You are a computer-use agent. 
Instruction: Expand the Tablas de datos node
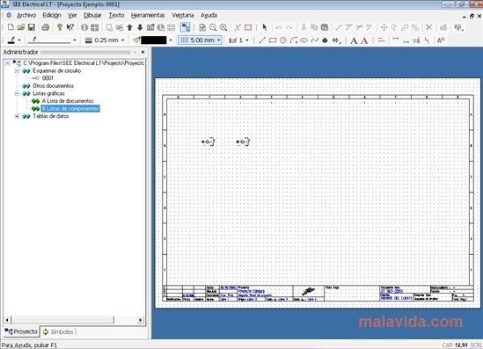point(18,116)
